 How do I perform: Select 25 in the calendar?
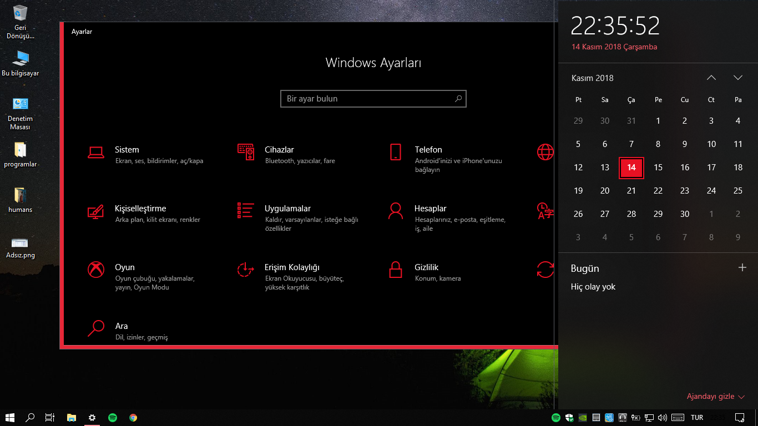738,191
